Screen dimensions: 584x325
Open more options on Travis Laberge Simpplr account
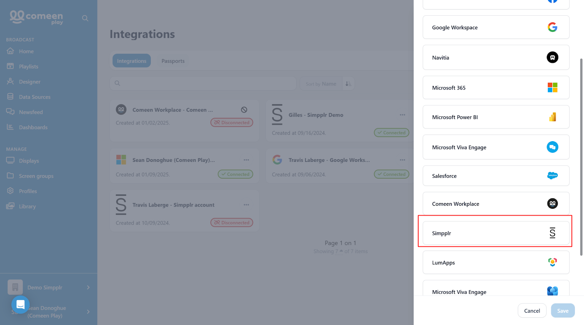click(246, 205)
